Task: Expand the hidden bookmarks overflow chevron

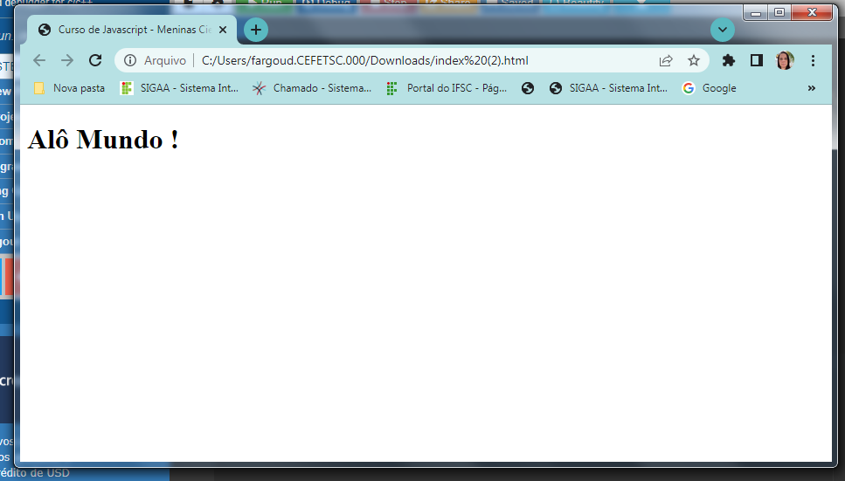Action: (x=812, y=88)
